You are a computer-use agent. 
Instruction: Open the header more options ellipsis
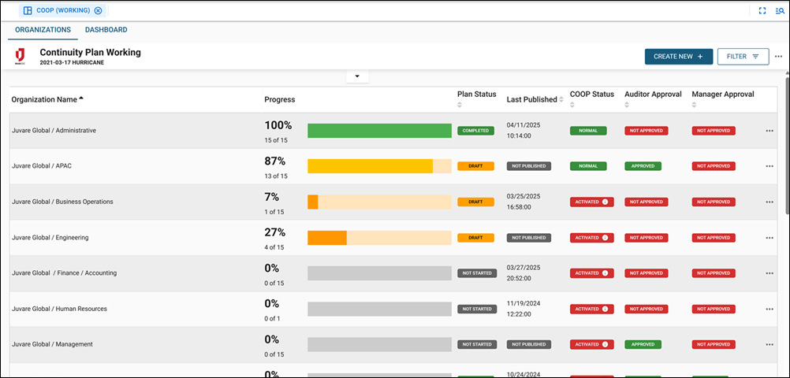coord(779,57)
